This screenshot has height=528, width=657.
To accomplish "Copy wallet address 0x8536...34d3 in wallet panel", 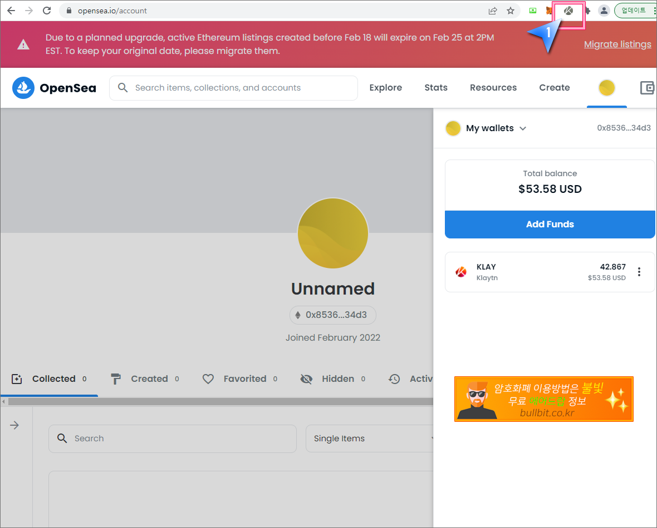I will 624,128.
